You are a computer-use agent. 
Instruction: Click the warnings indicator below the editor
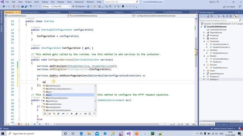coord(27,124)
